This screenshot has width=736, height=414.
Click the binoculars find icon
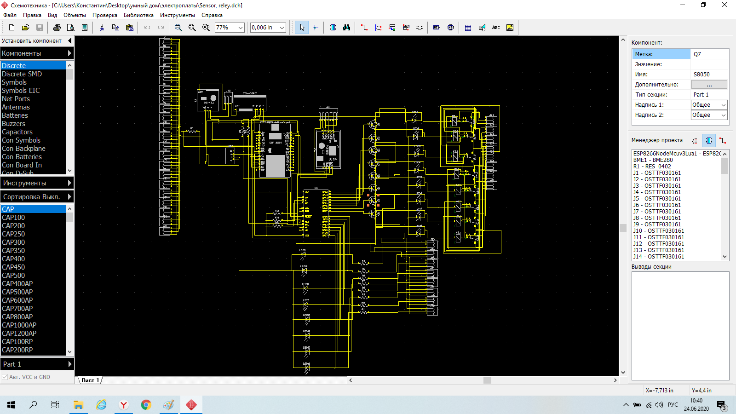(346, 28)
